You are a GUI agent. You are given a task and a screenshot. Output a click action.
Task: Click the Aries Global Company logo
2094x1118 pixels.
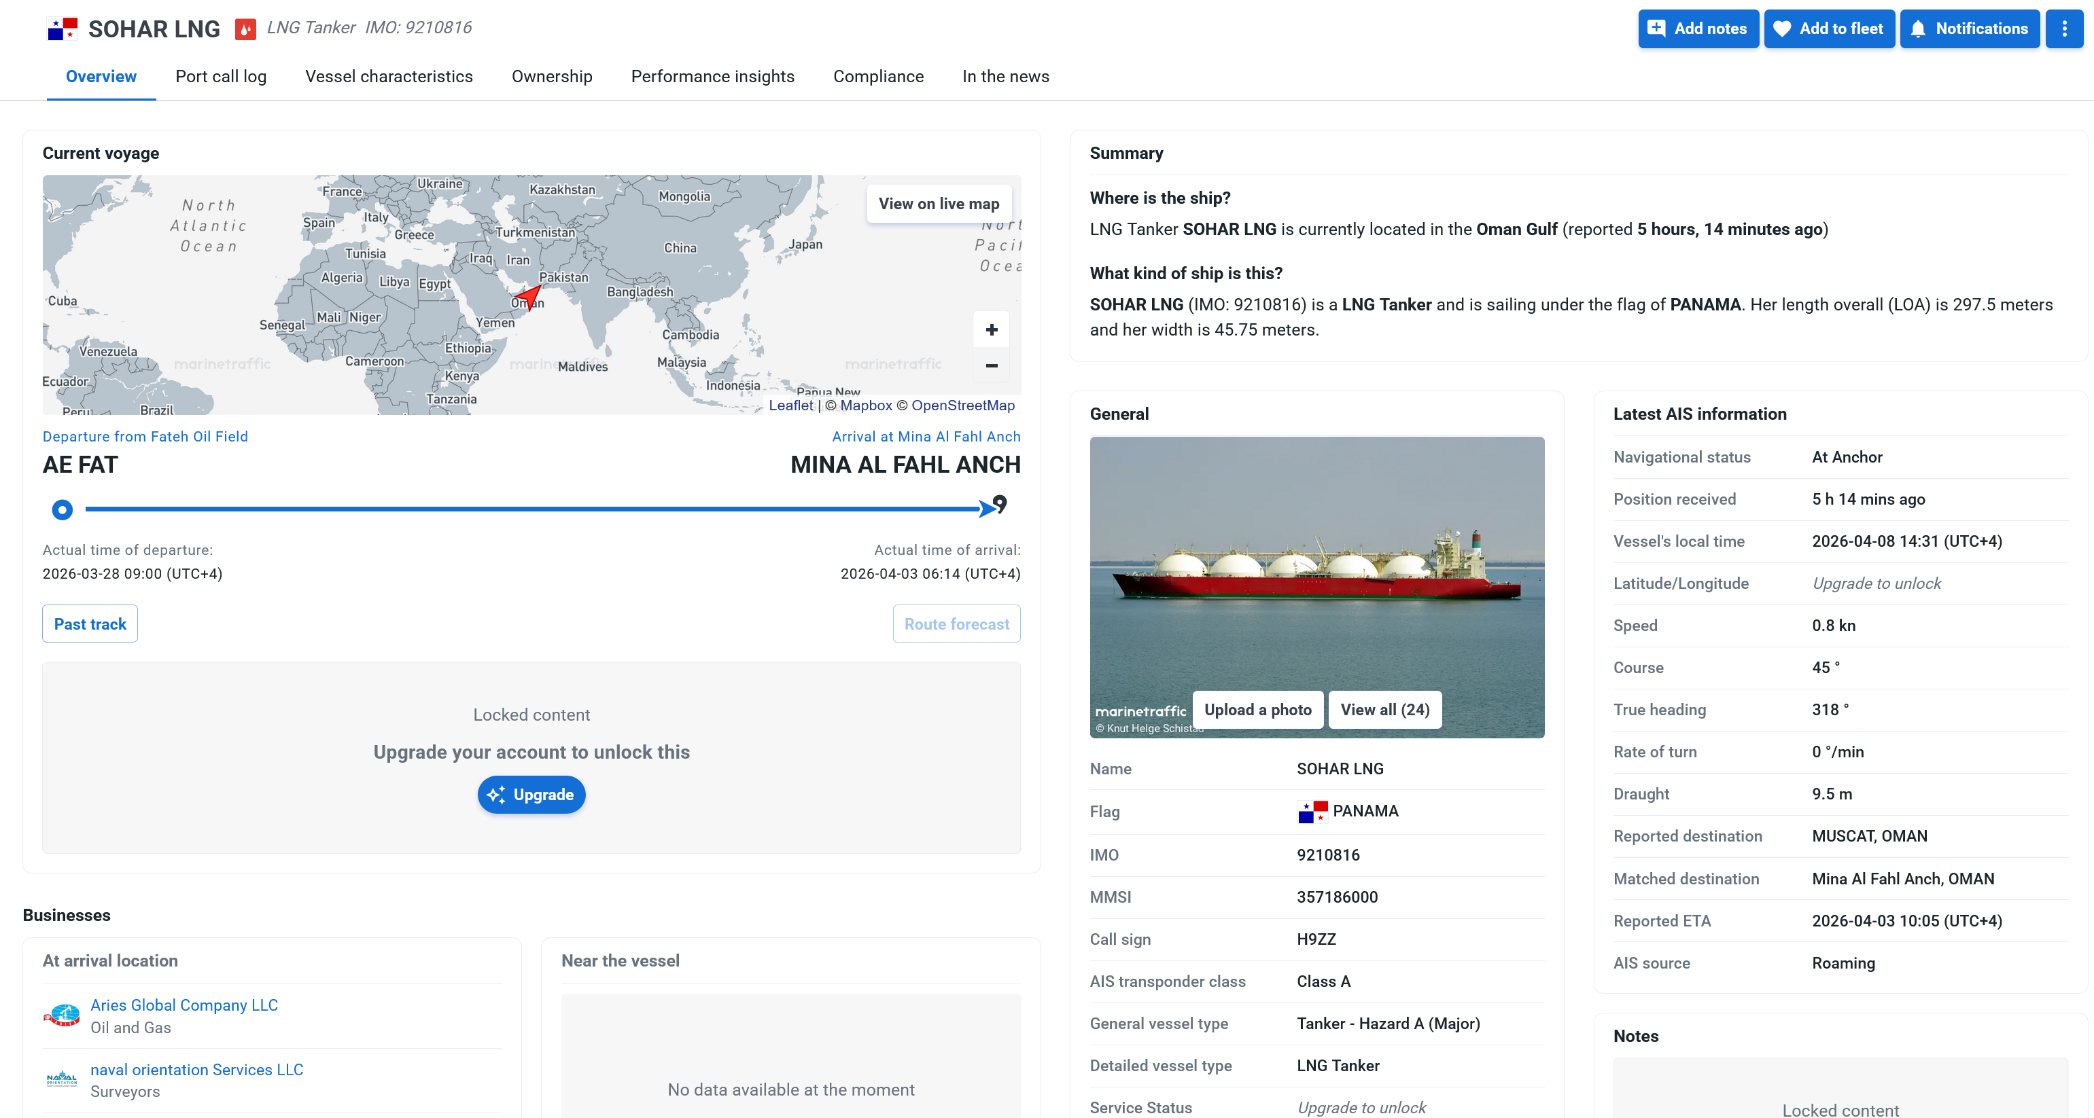62,1015
